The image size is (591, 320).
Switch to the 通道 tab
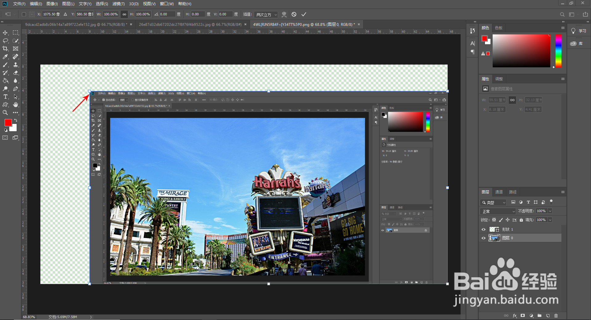click(x=499, y=192)
